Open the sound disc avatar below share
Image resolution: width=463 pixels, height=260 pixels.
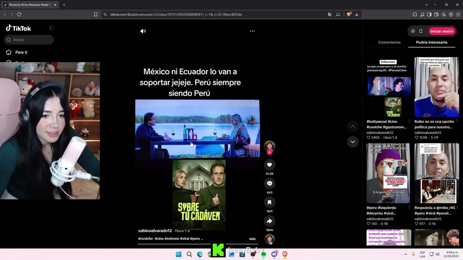(269, 239)
